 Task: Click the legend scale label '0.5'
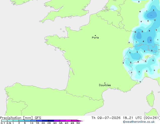click(9, 123)
